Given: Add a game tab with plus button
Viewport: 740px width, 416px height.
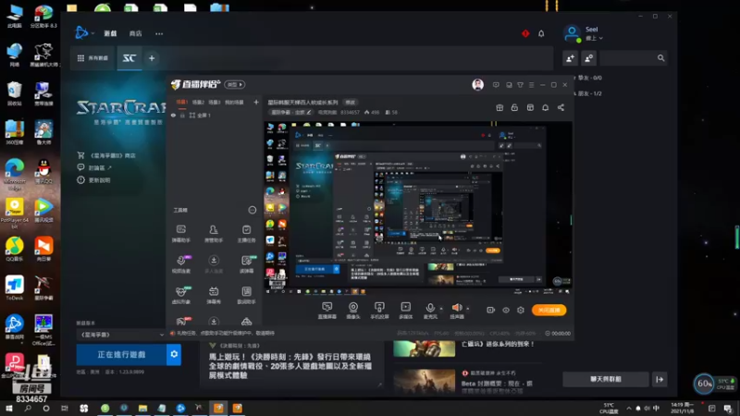Looking at the screenshot, I should [x=152, y=58].
